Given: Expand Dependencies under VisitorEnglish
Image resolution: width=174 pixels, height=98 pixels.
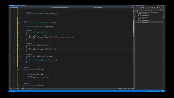Looking at the screenshot, I should 138,16.
